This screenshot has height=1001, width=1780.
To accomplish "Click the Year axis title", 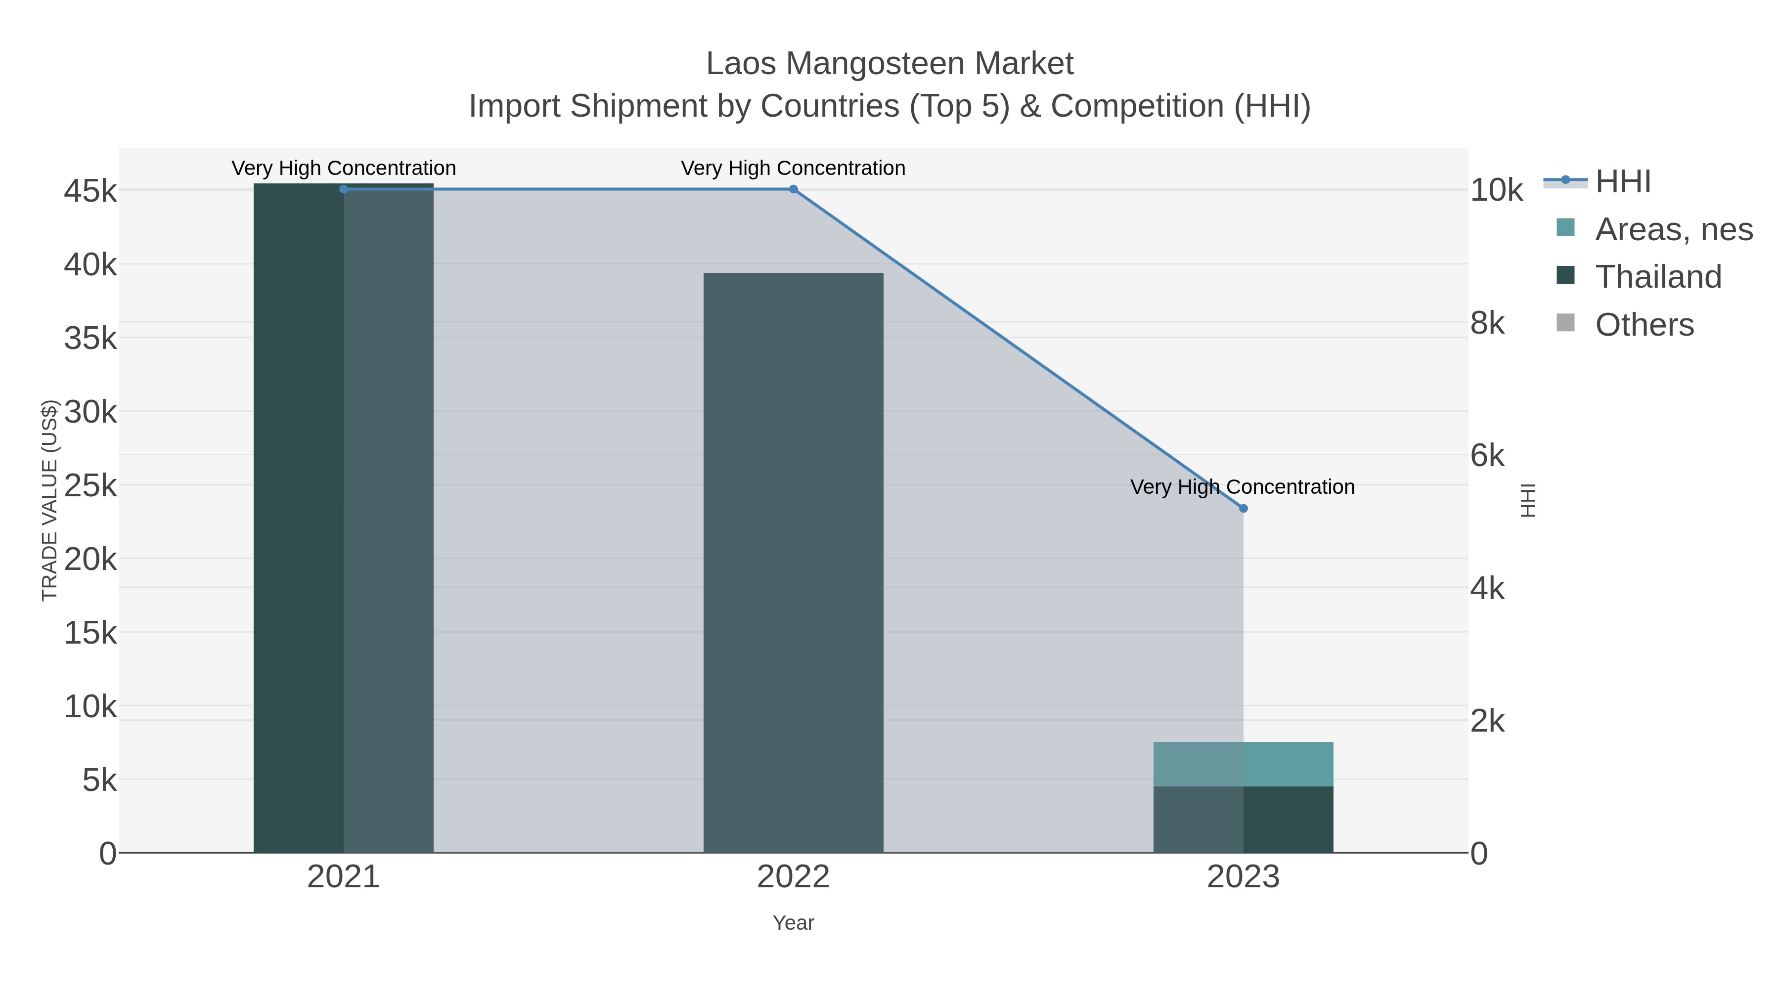I will (x=793, y=923).
